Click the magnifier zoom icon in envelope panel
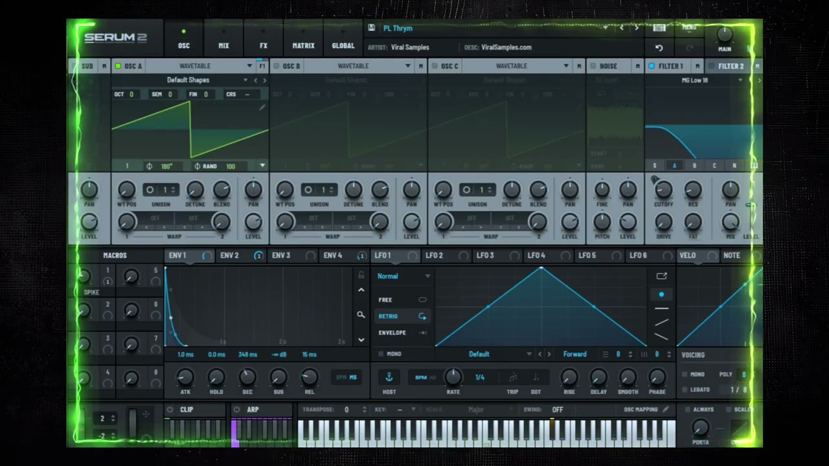This screenshot has width=829, height=466. (361, 315)
